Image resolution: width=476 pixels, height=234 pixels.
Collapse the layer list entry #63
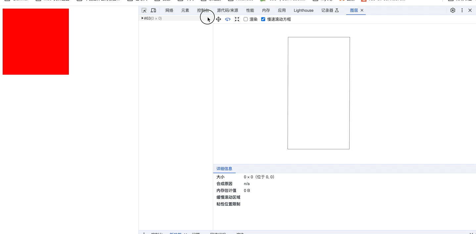142,18
